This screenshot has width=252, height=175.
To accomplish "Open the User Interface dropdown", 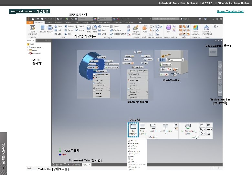I will click(x=133, y=130).
